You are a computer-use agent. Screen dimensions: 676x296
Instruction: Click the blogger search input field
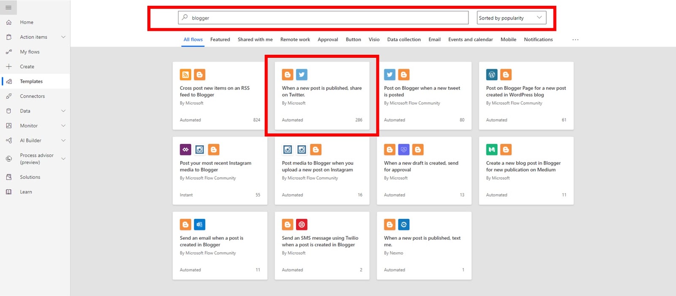pyautogui.click(x=323, y=18)
